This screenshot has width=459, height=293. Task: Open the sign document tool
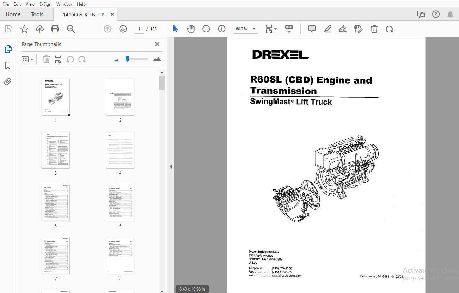tap(342, 29)
